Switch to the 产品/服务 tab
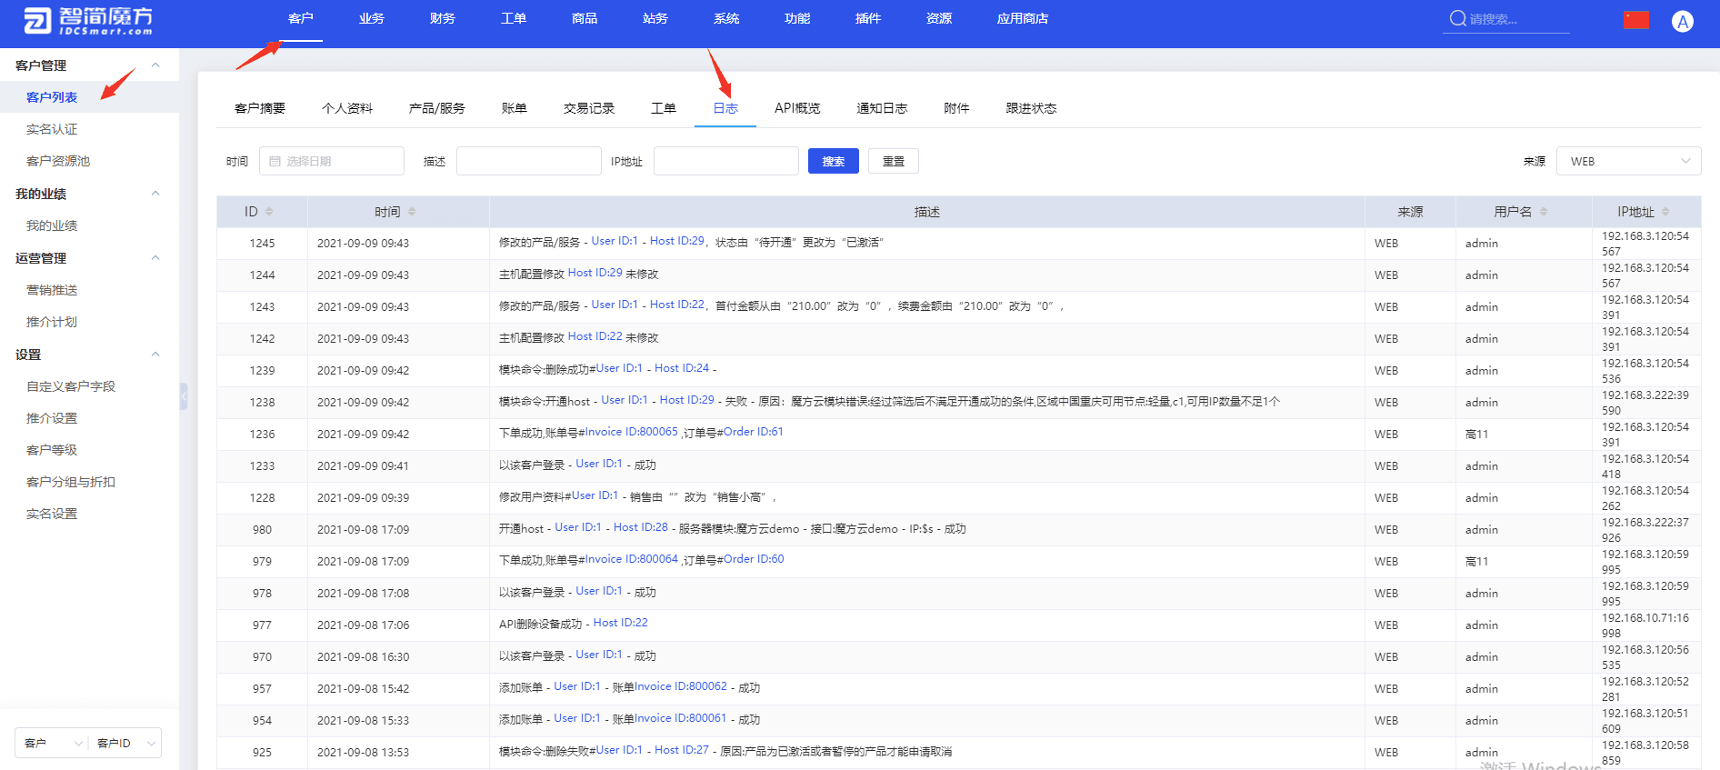The image size is (1720, 770). pyautogui.click(x=437, y=108)
